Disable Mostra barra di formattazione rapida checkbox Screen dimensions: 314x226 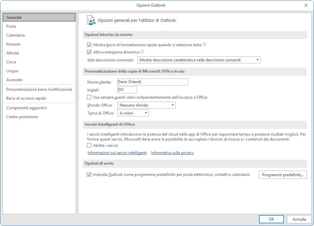point(89,45)
